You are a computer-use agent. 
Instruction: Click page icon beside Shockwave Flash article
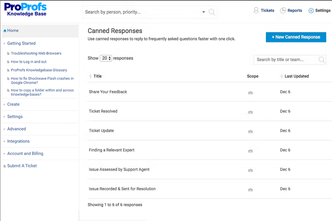point(8,78)
